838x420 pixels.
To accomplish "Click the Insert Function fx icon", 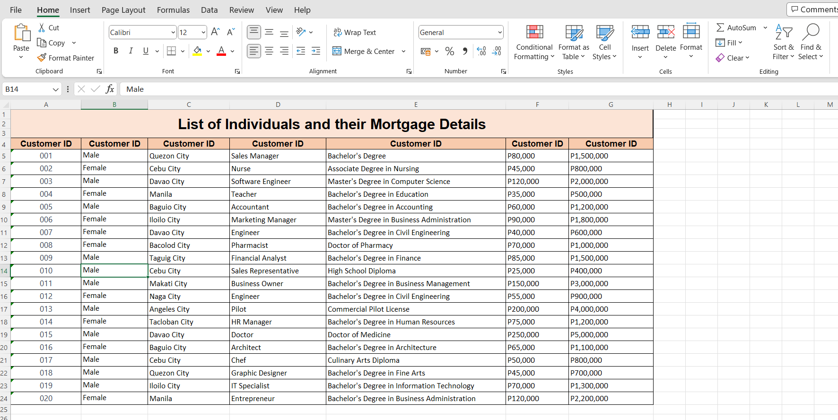I will click(x=110, y=89).
